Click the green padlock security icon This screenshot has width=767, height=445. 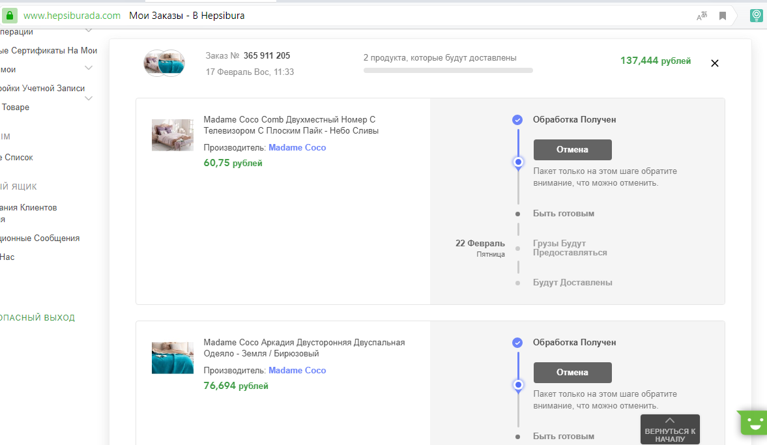10,16
